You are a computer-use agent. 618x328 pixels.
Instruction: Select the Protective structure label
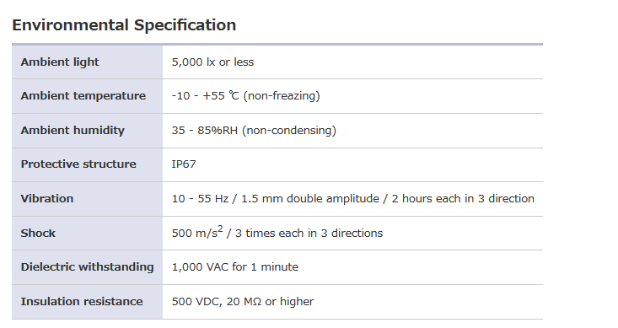coord(78,164)
